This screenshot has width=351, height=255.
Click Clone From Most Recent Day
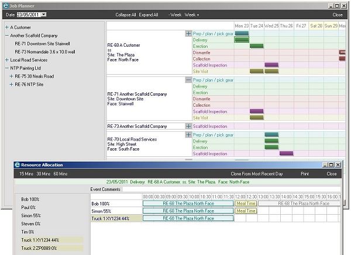point(256,173)
